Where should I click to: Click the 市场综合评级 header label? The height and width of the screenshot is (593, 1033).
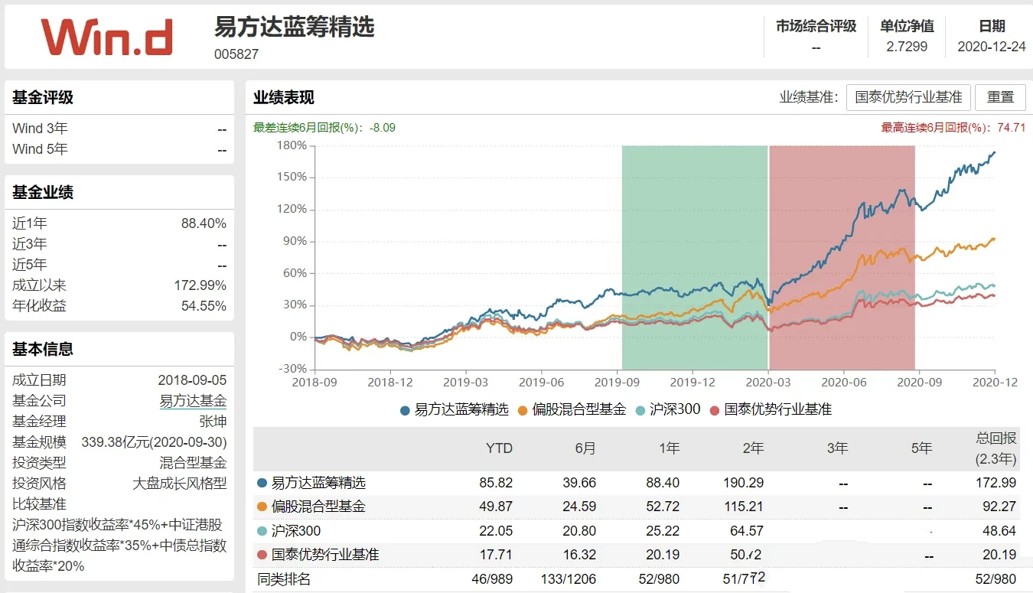tap(816, 26)
